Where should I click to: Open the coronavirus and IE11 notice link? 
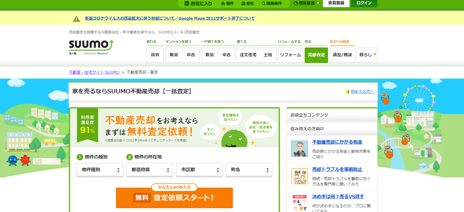point(170,18)
